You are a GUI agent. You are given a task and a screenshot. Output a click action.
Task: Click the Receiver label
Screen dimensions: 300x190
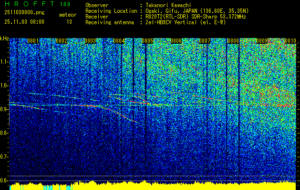coord(97,17)
